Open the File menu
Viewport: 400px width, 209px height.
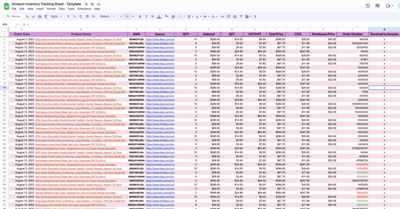14,9
